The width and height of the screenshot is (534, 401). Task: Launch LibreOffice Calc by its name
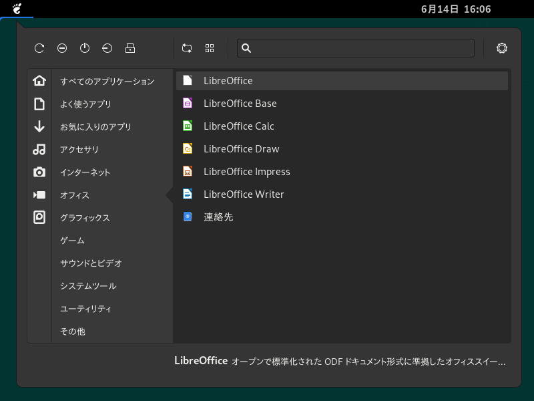239,126
